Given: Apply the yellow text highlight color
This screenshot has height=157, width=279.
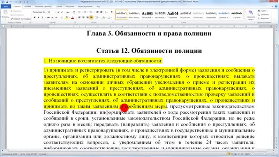Looking at the screenshot, I should 67,17.
